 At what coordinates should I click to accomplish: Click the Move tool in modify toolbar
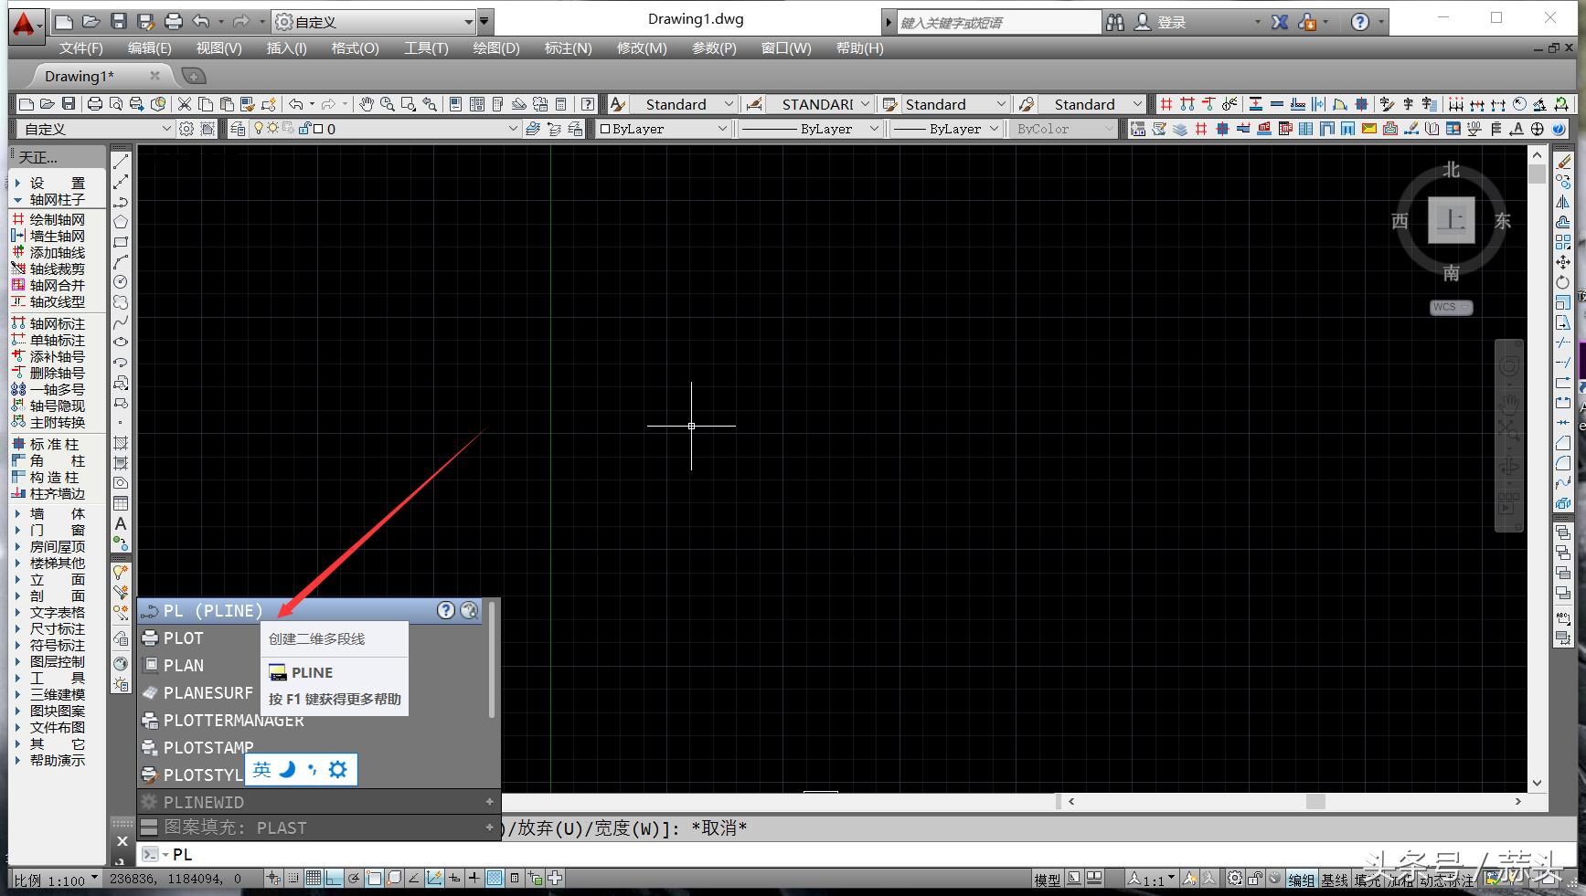(1563, 262)
